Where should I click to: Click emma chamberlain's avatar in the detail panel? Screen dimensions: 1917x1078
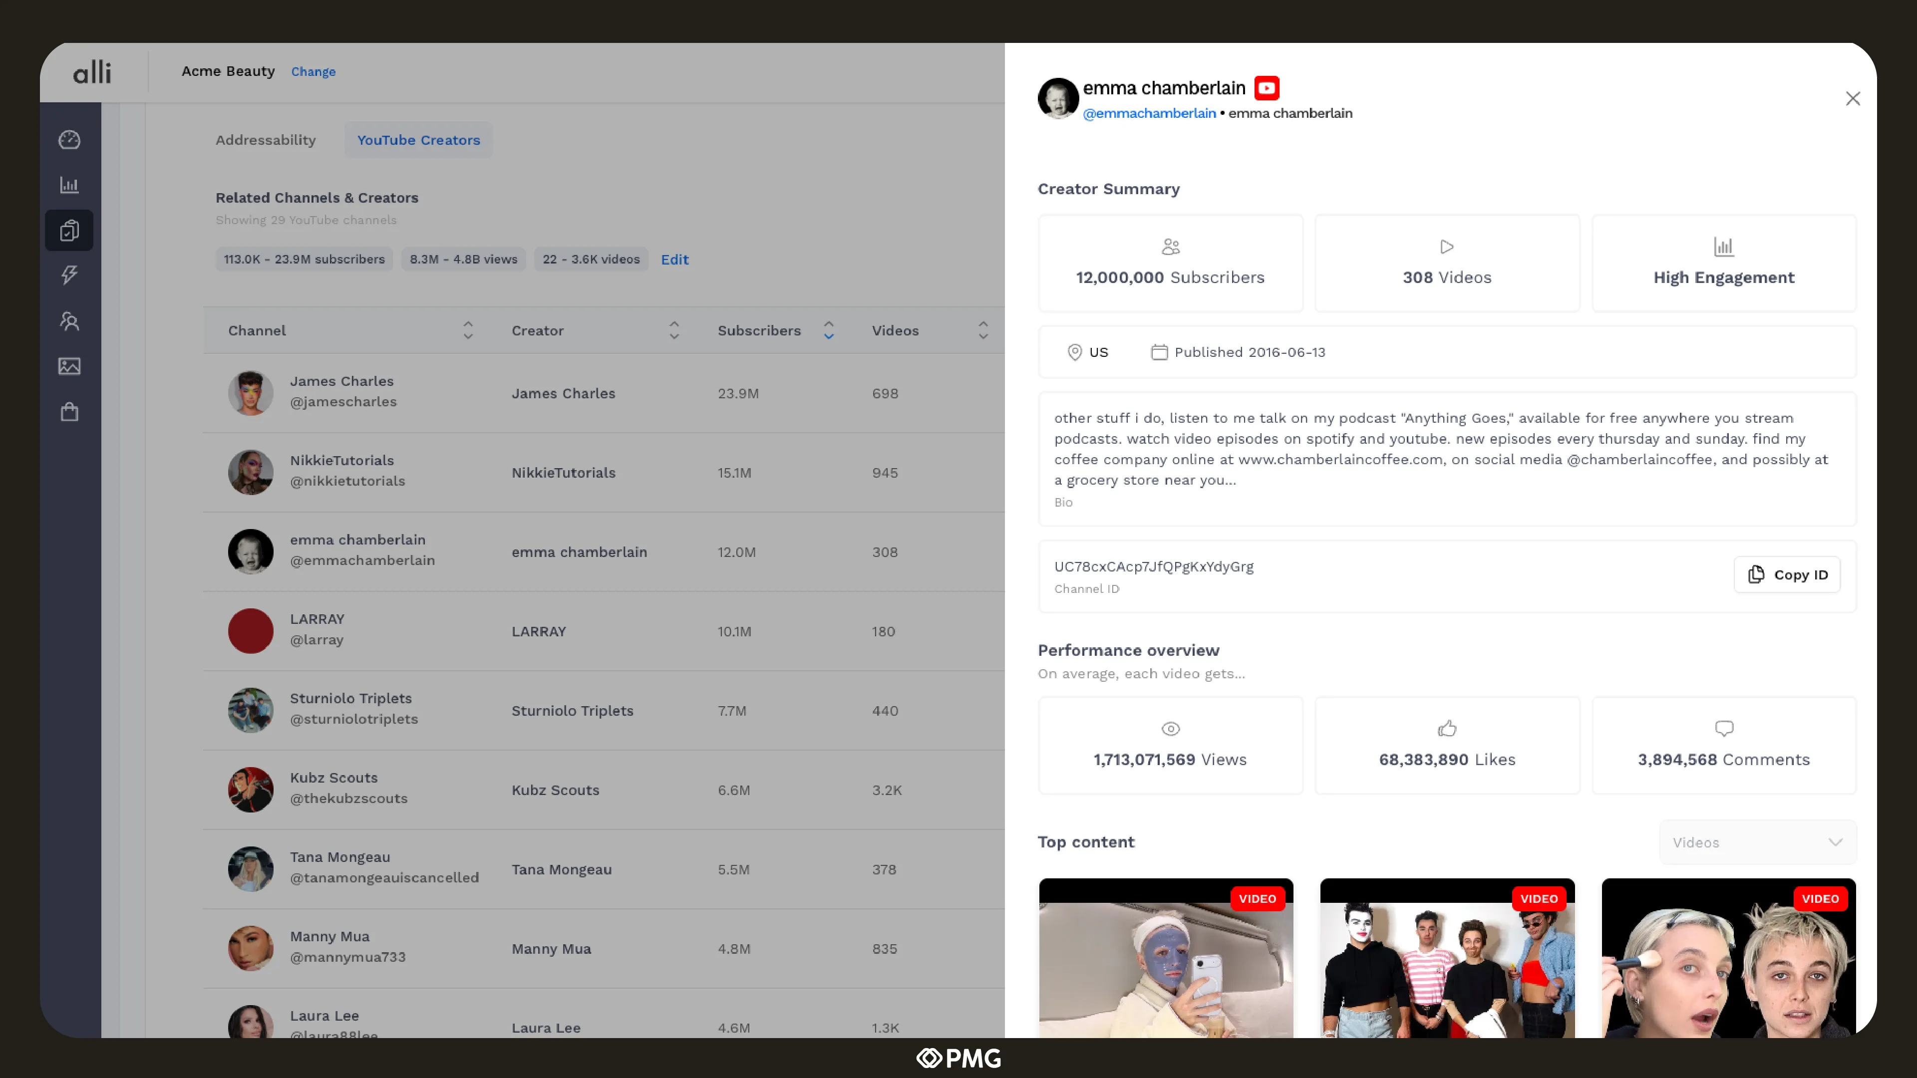(1058, 98)
